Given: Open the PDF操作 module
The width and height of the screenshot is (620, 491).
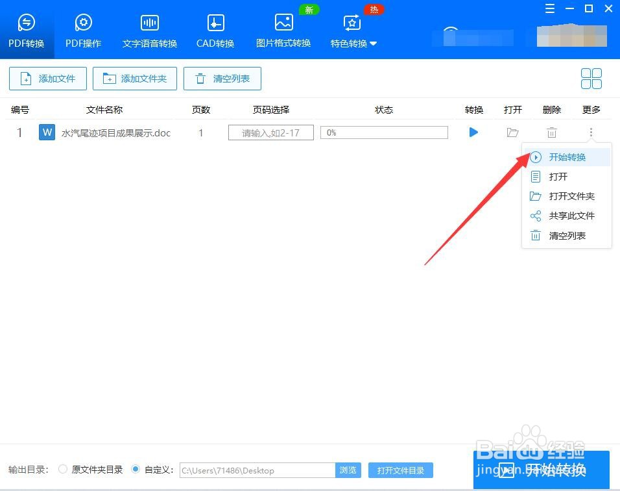Looking at the screenshot, I should (83, 29).
